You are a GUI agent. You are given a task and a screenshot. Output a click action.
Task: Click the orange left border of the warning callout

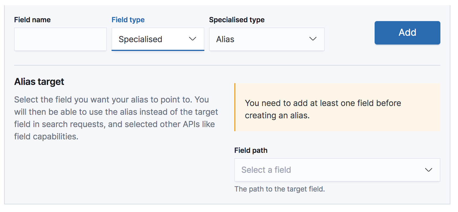tap(235, 107)
